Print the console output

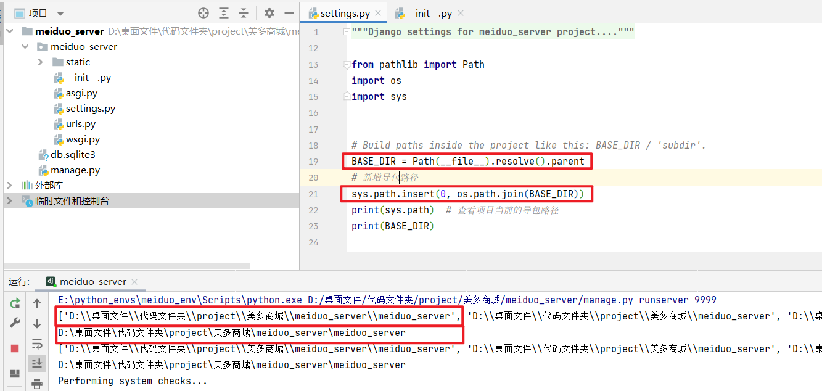pos(37,384)
